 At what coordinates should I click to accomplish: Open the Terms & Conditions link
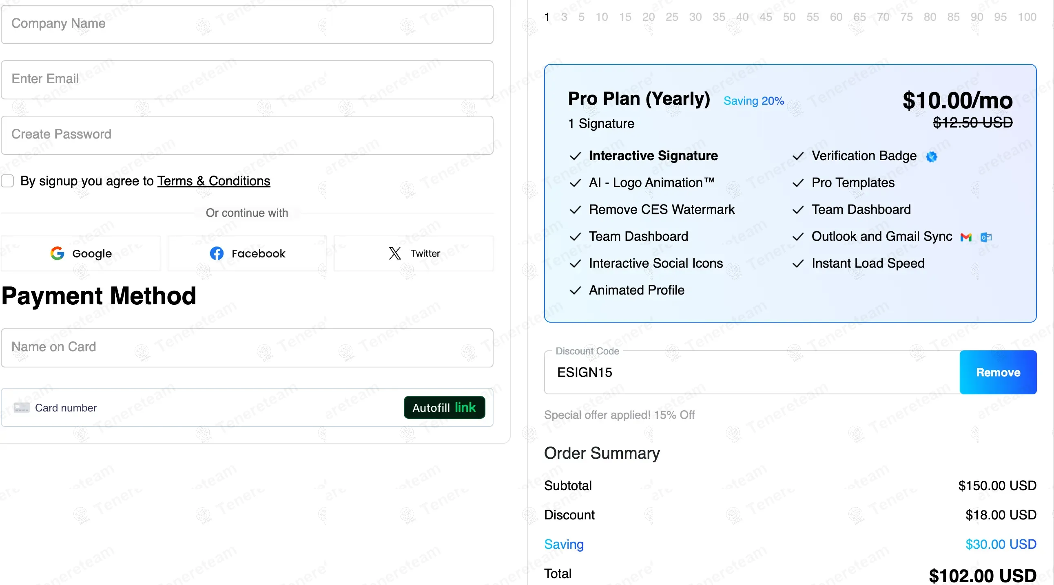click(214, 181)
